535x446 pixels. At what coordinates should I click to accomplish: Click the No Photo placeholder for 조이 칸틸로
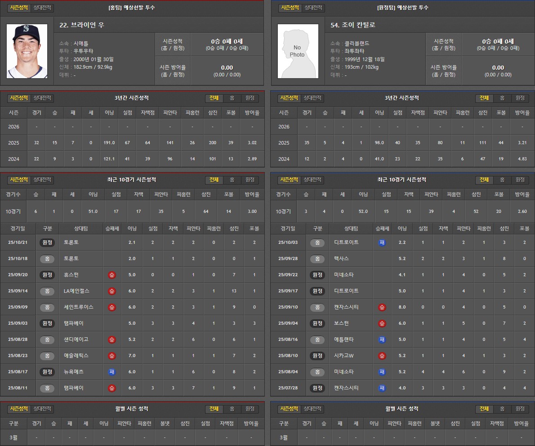coord(297,51)
